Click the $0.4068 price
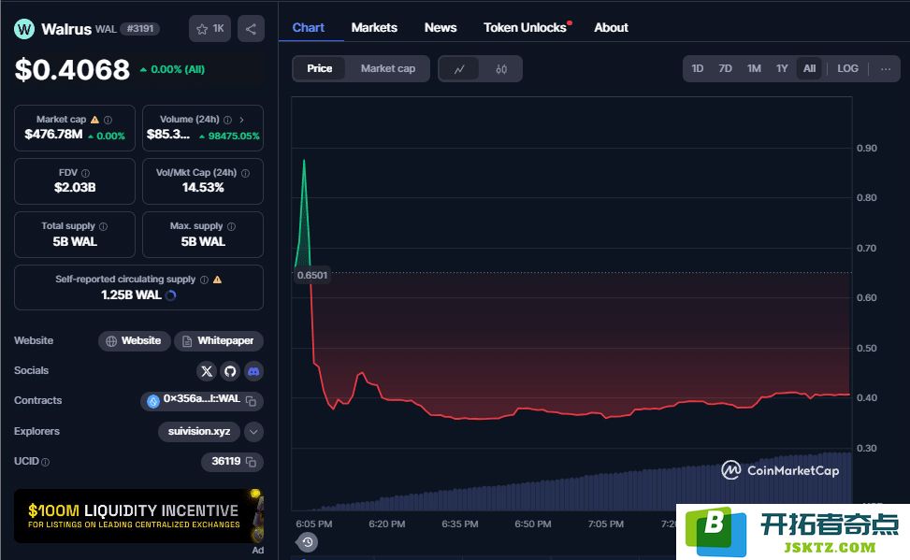The height and width of the screenshot is (560, 910). click(x=72, y=69)
